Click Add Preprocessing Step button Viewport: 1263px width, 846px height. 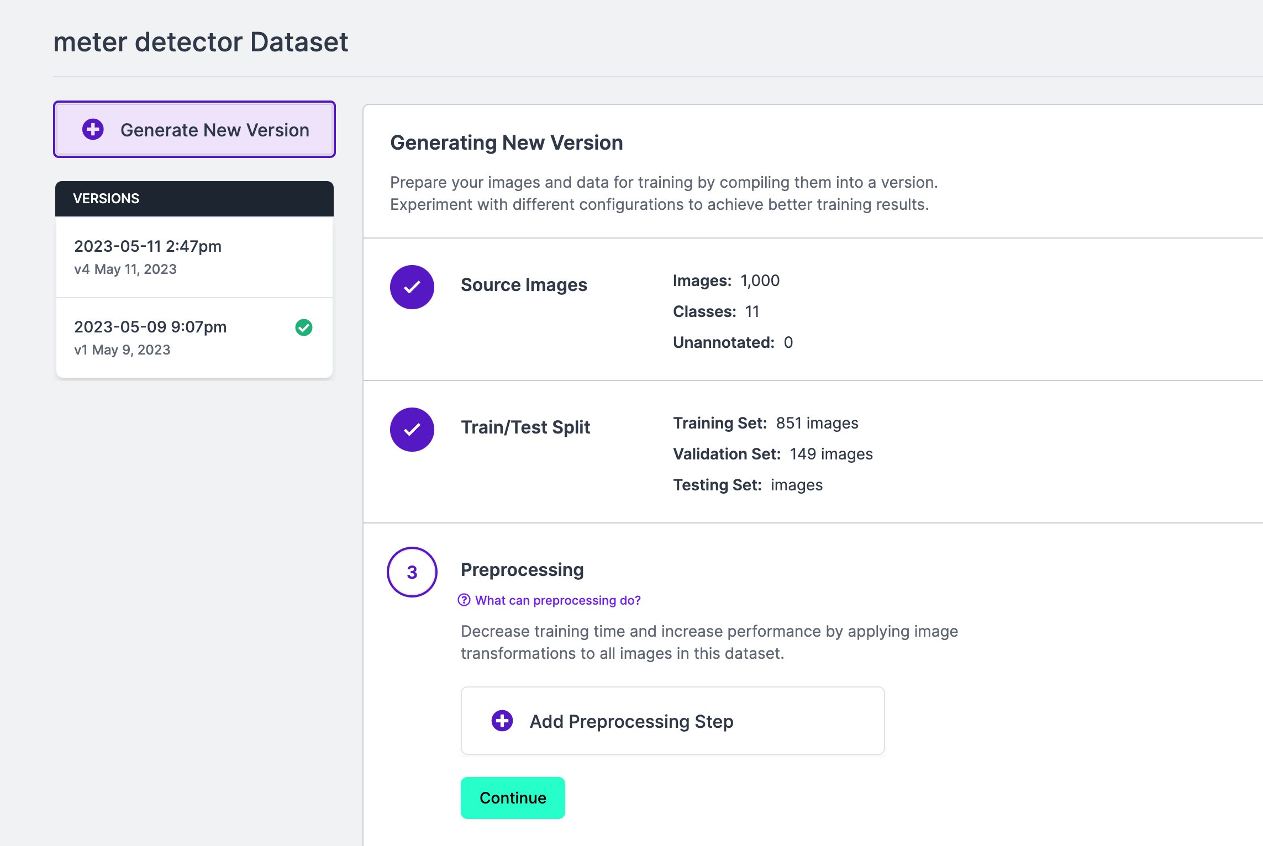click(673, 721)
